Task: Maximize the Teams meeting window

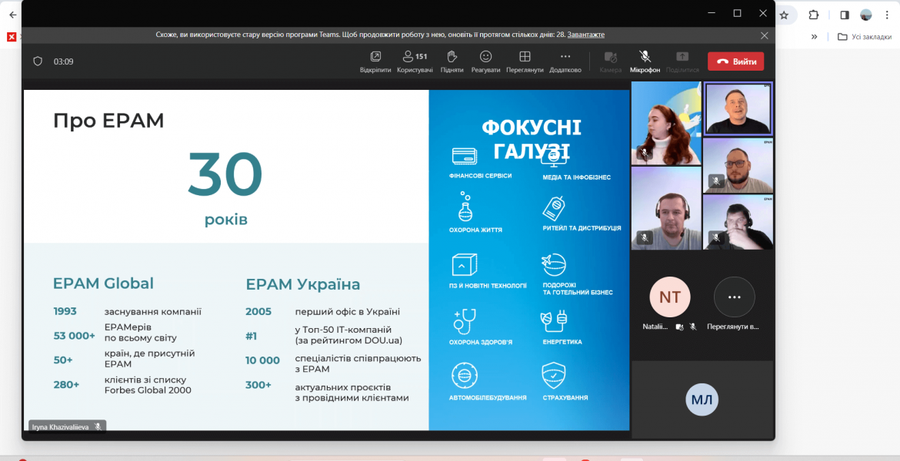Action: (738, 13)
